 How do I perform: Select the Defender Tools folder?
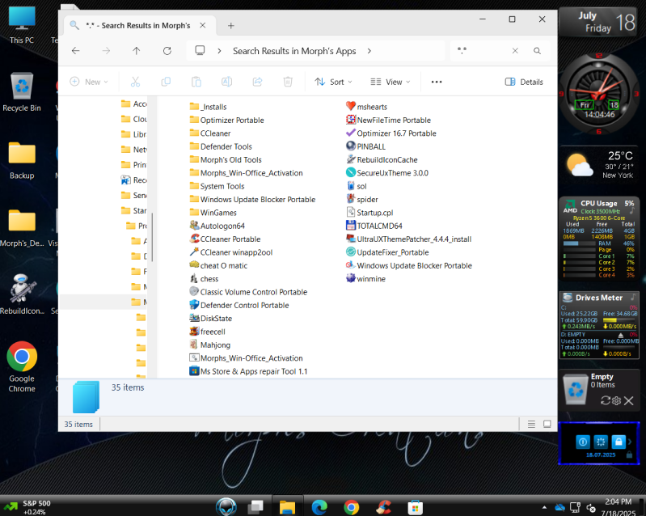click(x=221, y=146)
